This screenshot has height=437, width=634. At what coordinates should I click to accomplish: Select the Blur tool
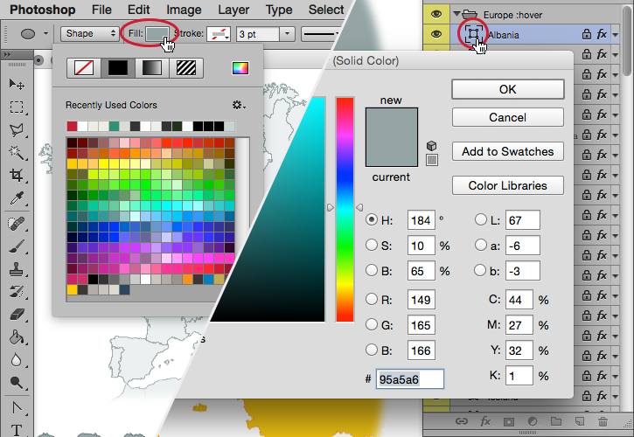[17, 360]
